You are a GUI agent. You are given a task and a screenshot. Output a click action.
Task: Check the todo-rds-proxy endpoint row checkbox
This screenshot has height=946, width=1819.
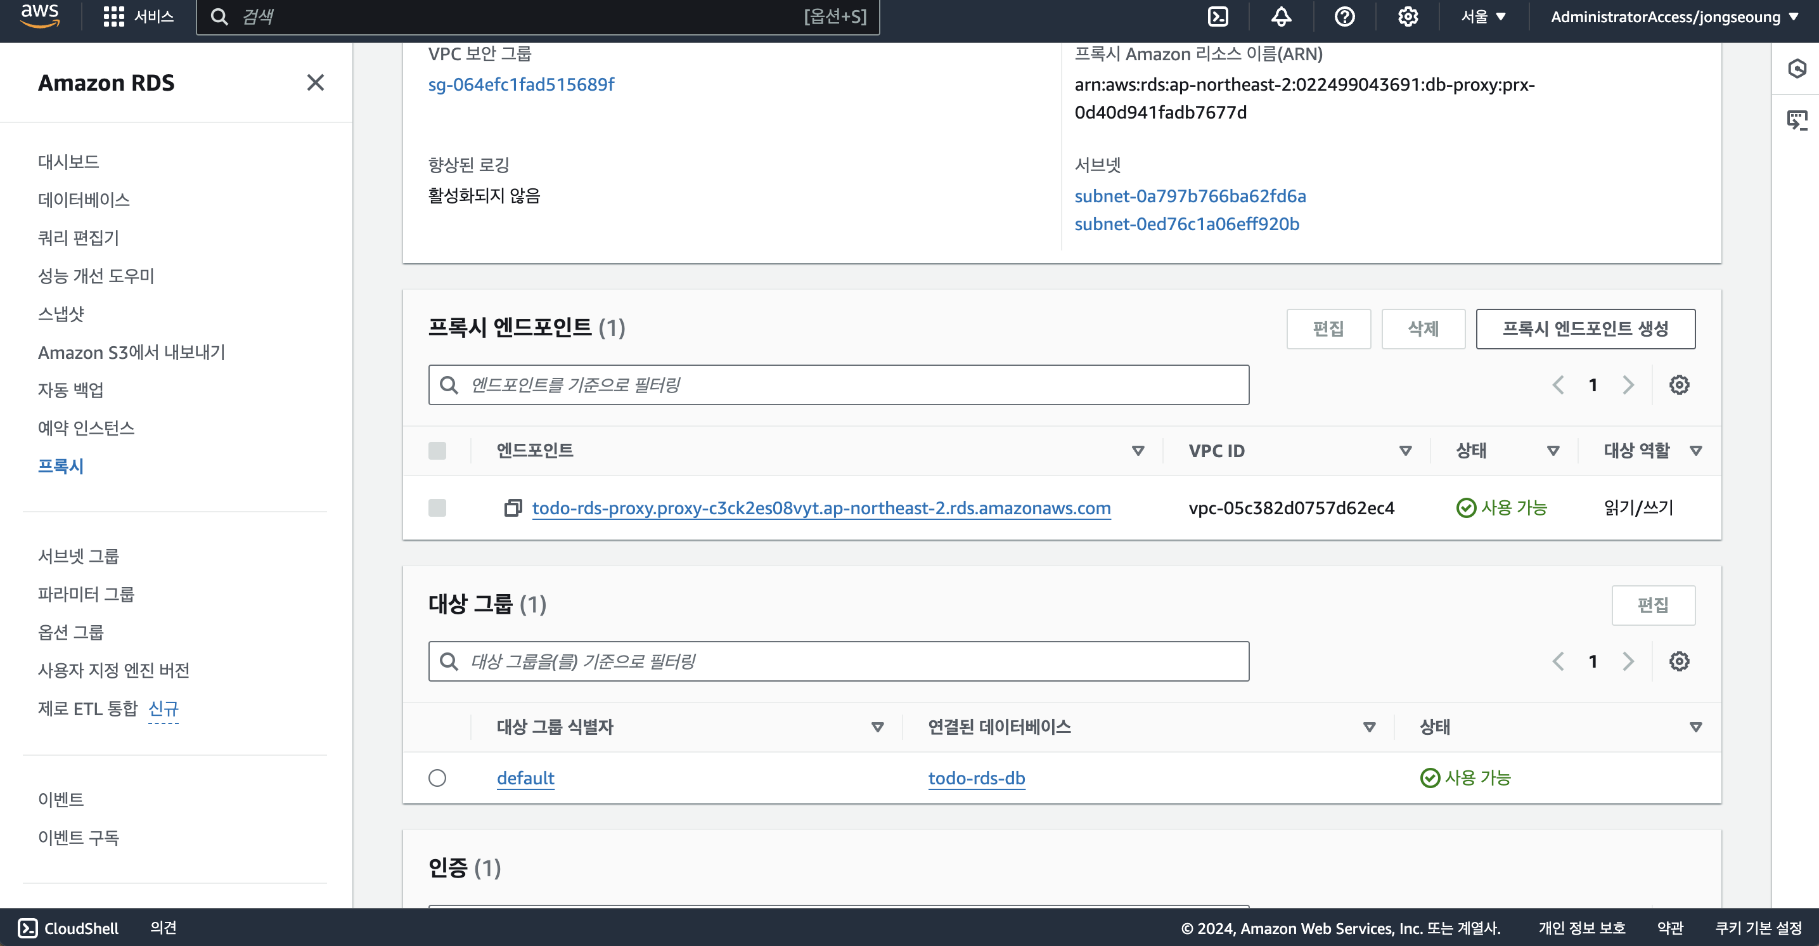click(437, 508)
